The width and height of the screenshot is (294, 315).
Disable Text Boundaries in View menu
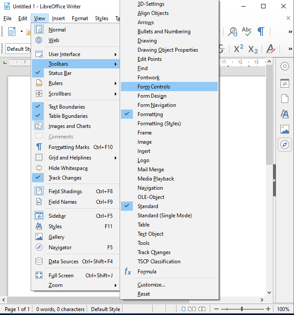point(67,107)
